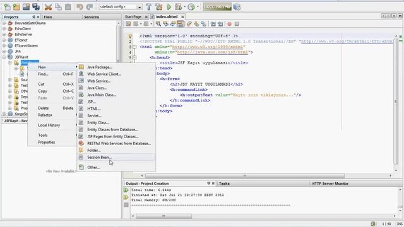
Task: Click the Profile Project clock icon
Action: click(x=191, y=7)
